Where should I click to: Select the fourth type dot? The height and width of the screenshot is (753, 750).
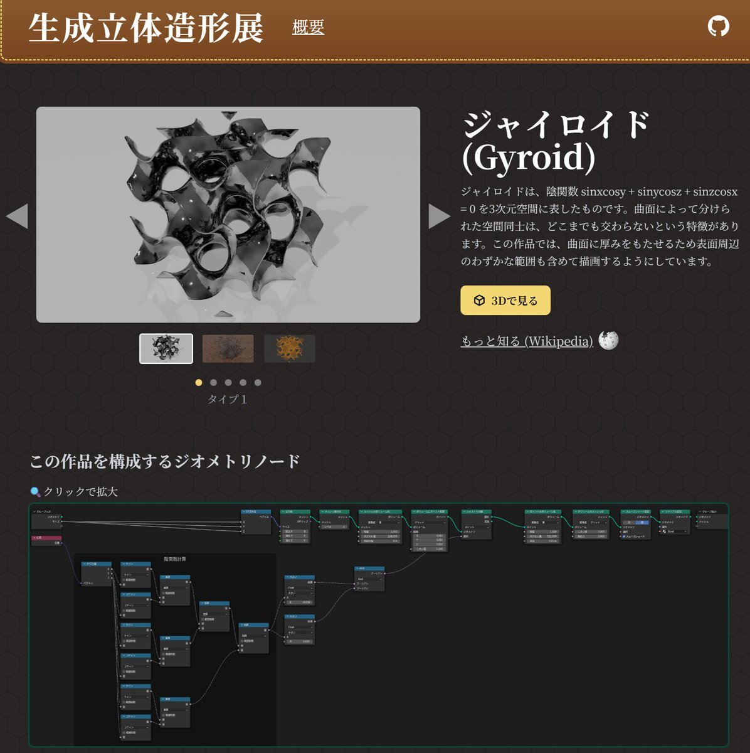[x=243, y=382]
